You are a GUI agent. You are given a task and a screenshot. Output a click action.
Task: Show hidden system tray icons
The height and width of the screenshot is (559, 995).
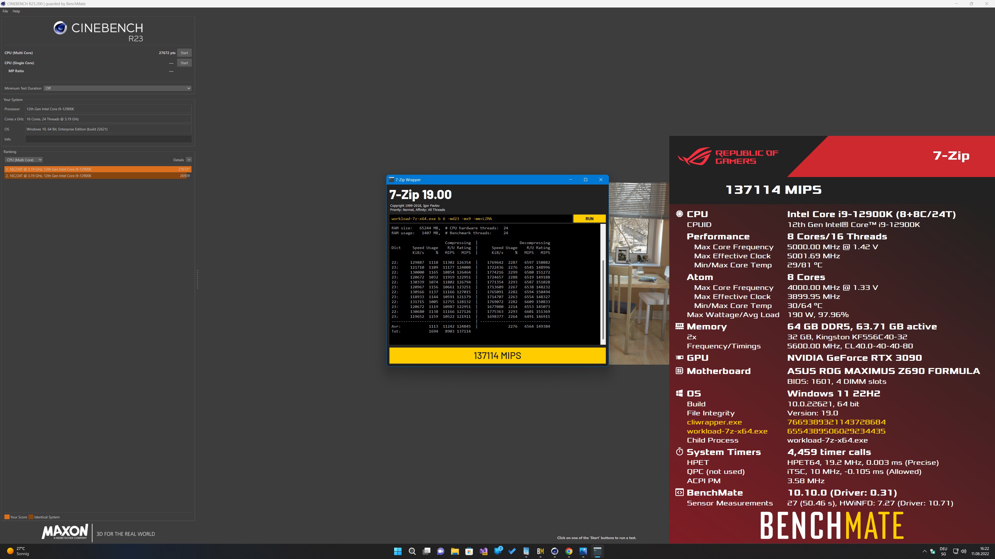point(924,551)
